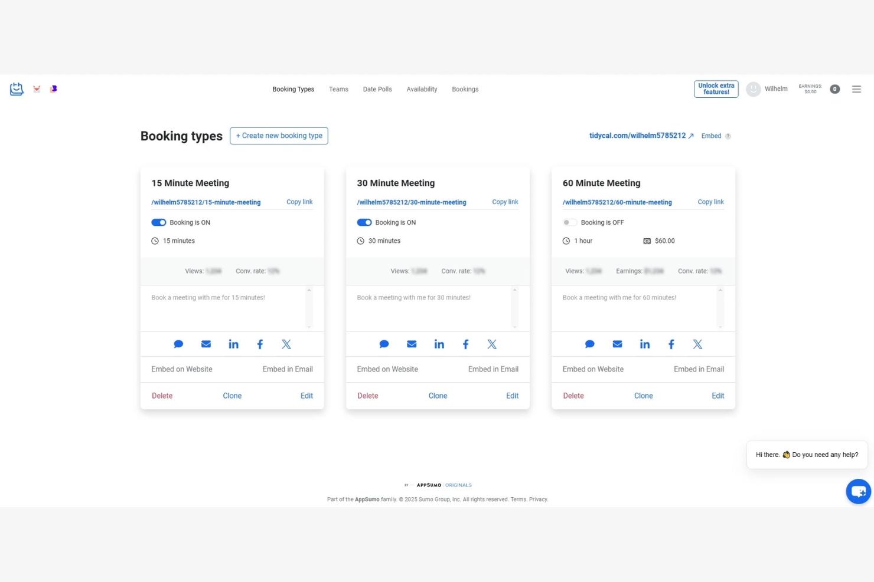Viewport: 874px width, 582px height.
Task: Disable booking for 30 Minute Meeting
Action: tap(364, 222)
